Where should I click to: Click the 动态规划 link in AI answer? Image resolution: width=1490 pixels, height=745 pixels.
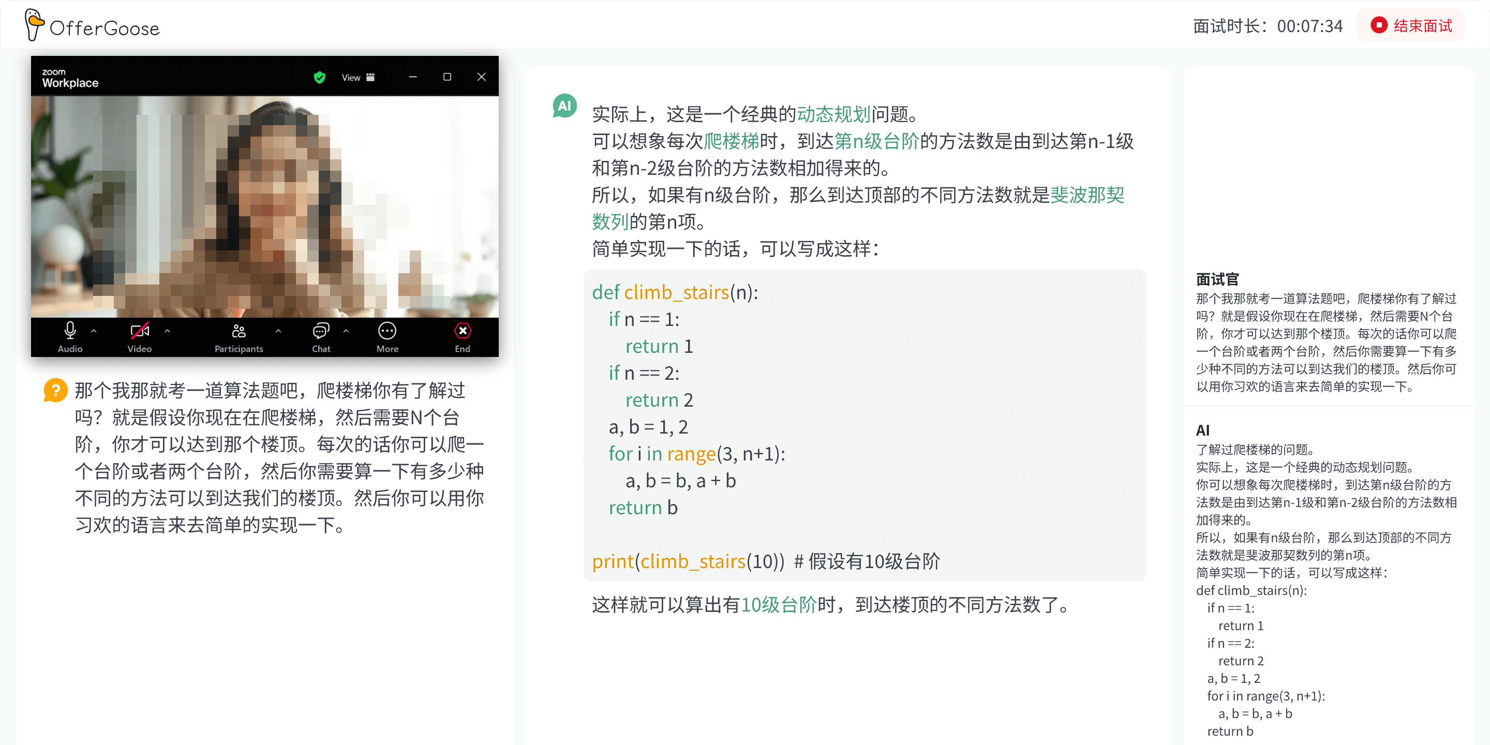(833, 114)
